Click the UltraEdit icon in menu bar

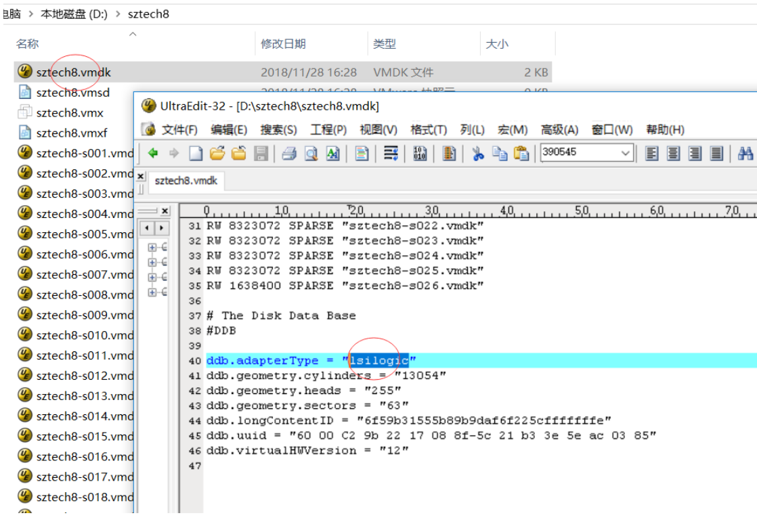click(148, 129)
